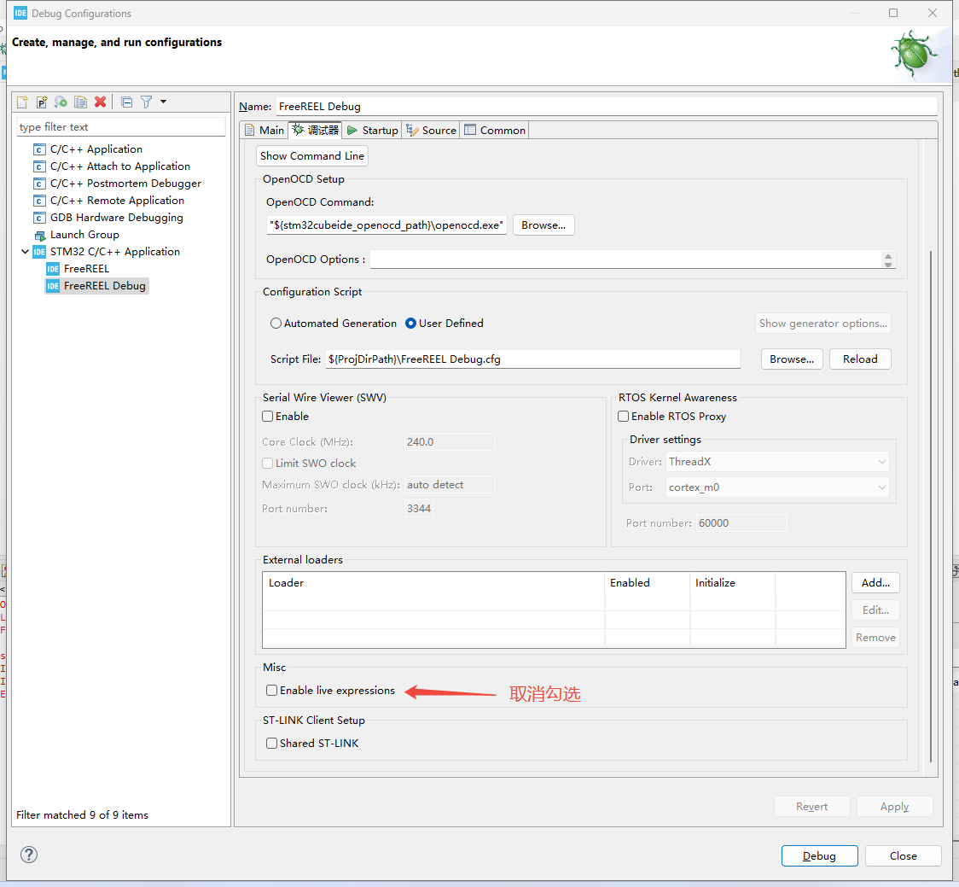Viewport: 959px width, 887px height.
Task: Select the Launch Group tree item
Action: pyautogui.click(x=84, y=235)
